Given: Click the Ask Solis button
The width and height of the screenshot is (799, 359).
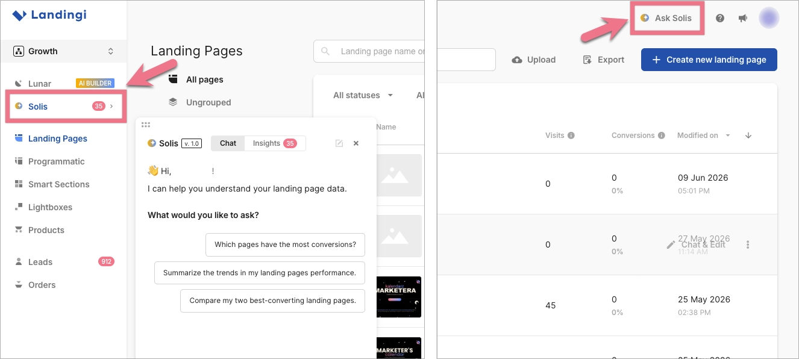Looking at the screenshot, I should coord(666,18).
